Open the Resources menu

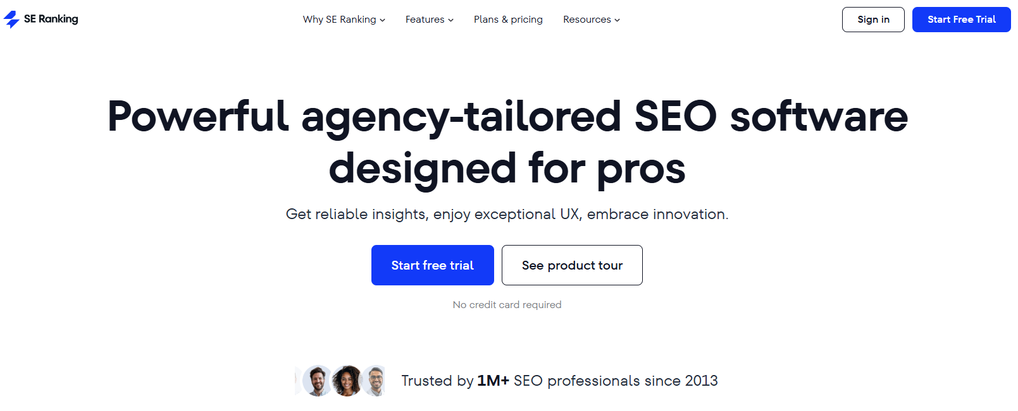[x=587, y=20]
